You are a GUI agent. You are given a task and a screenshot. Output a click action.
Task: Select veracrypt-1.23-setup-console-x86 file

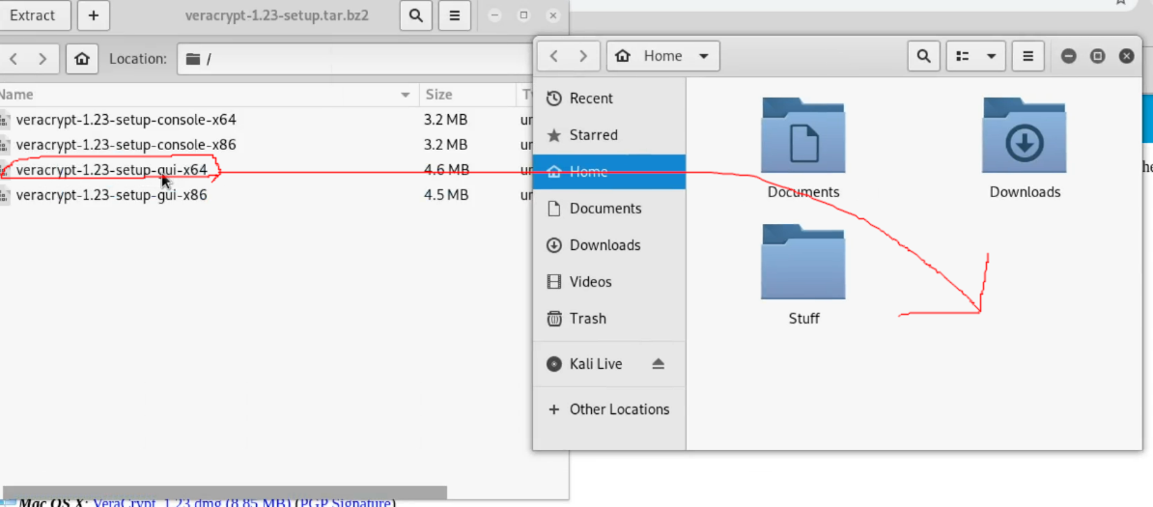126,144
